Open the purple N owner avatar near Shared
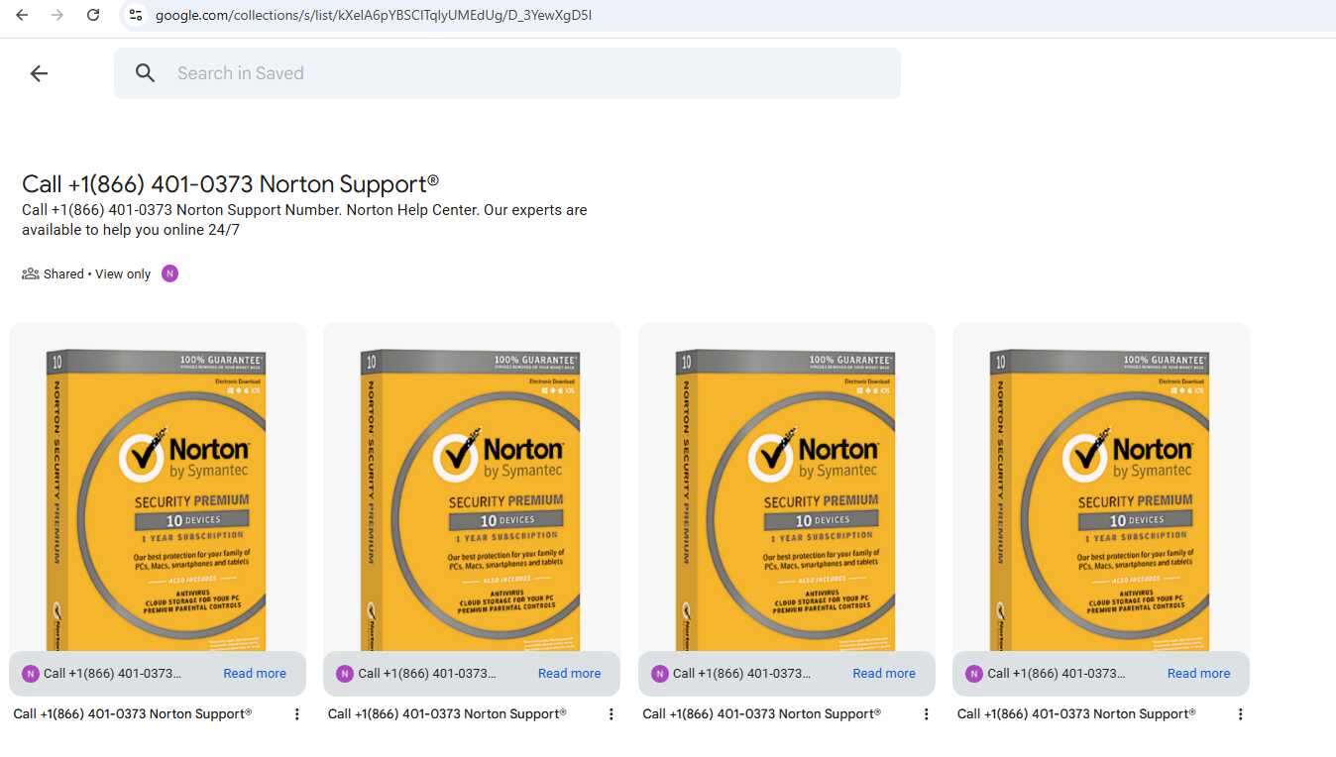 pos(170,273)
